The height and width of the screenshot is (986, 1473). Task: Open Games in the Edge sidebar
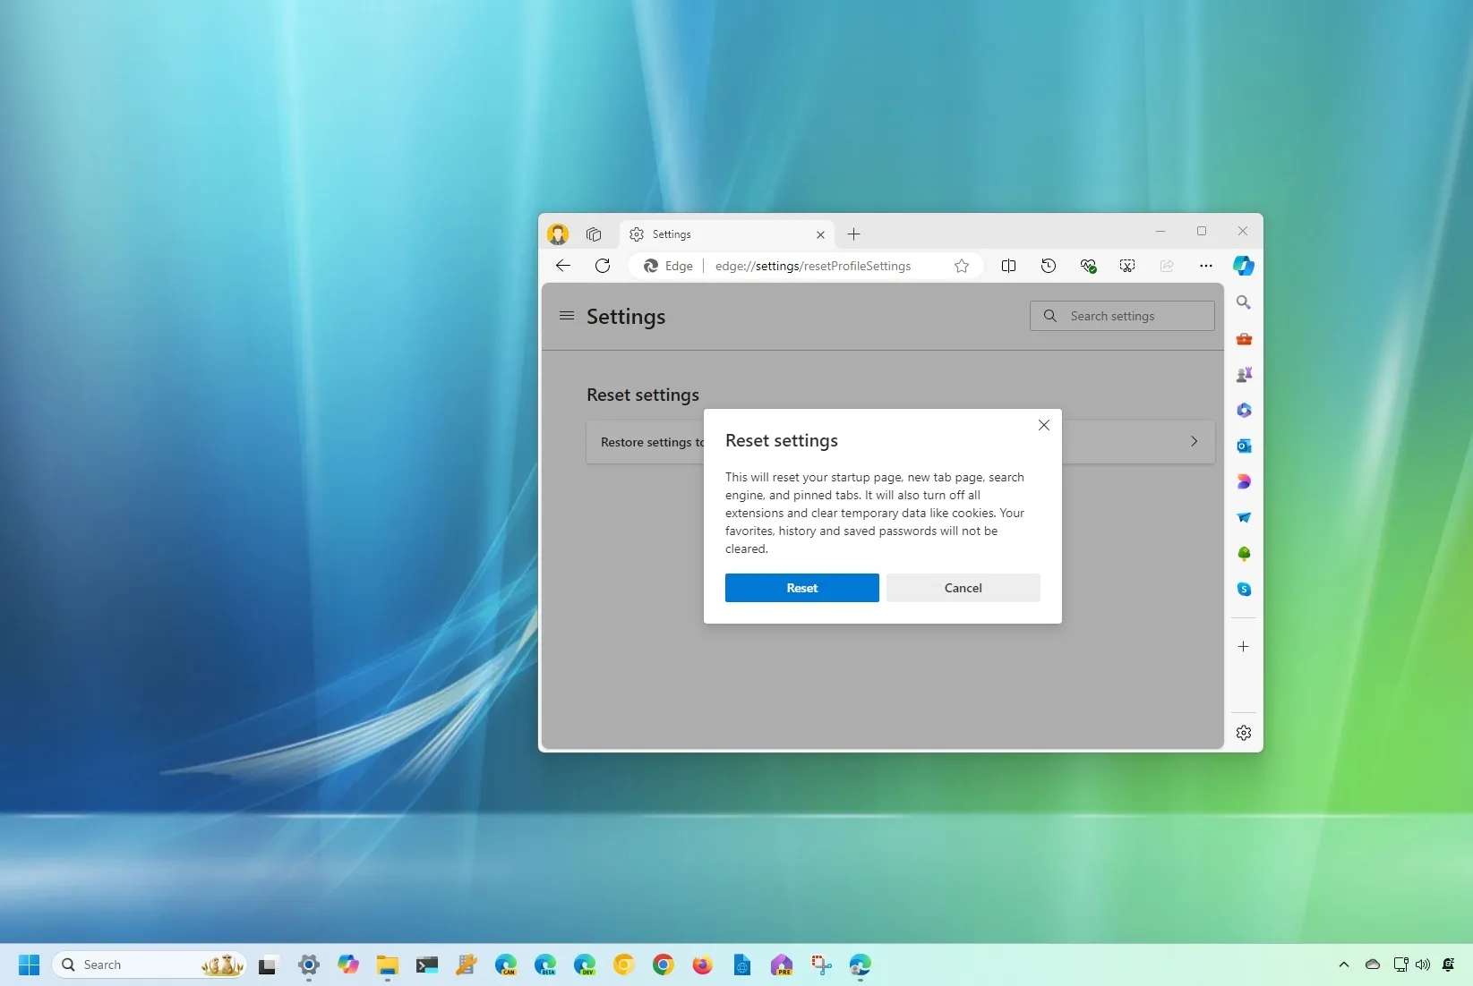[1243, 374]
